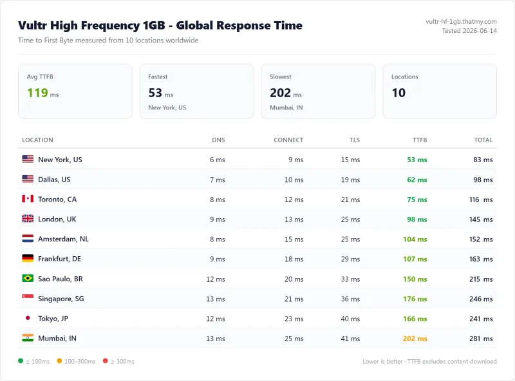Click the TLS column header
Image resolution: width=515 pixels, height=381 pixels.
[x=355, y=140]
